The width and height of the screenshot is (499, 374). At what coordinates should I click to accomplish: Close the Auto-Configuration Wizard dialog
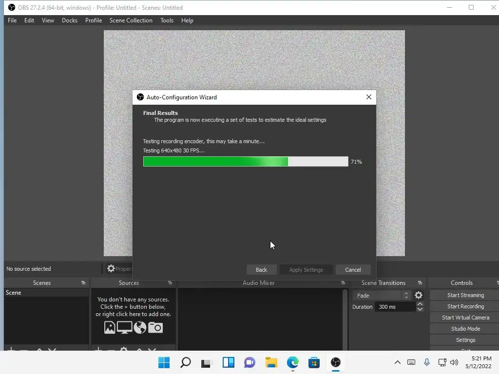coord(368,97)
